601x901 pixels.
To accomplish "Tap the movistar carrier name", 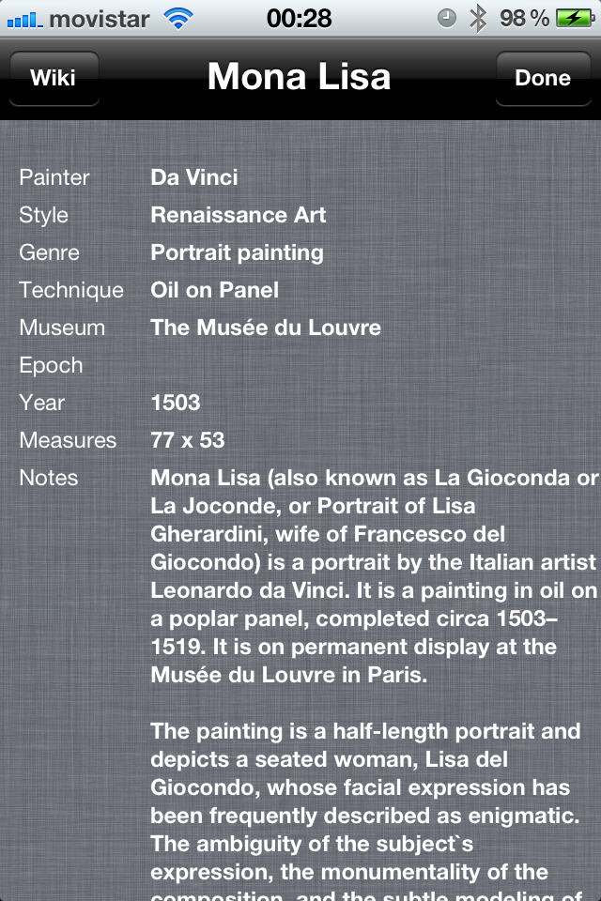I will (x=99, y=18).
